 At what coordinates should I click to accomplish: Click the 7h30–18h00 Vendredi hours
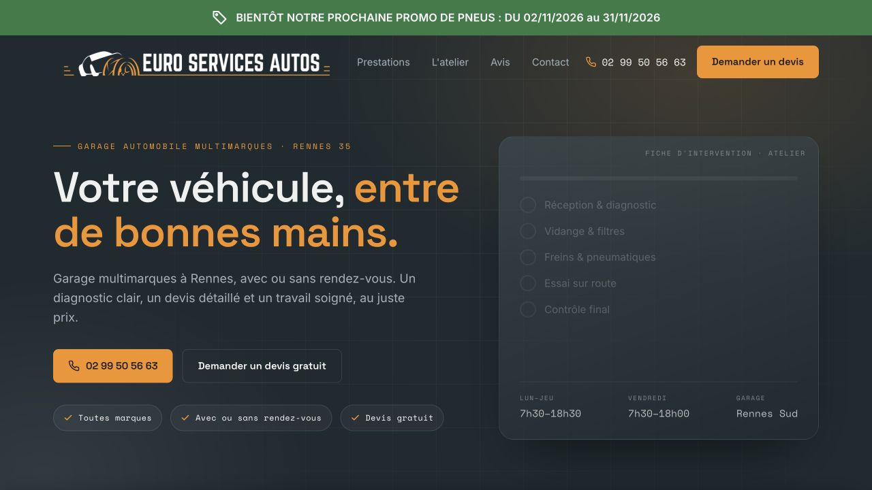click(x=659, y=414)
